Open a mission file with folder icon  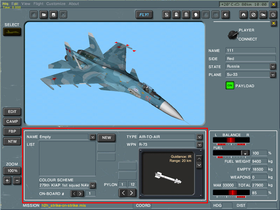pyautogui.click(x=43, y=15)
